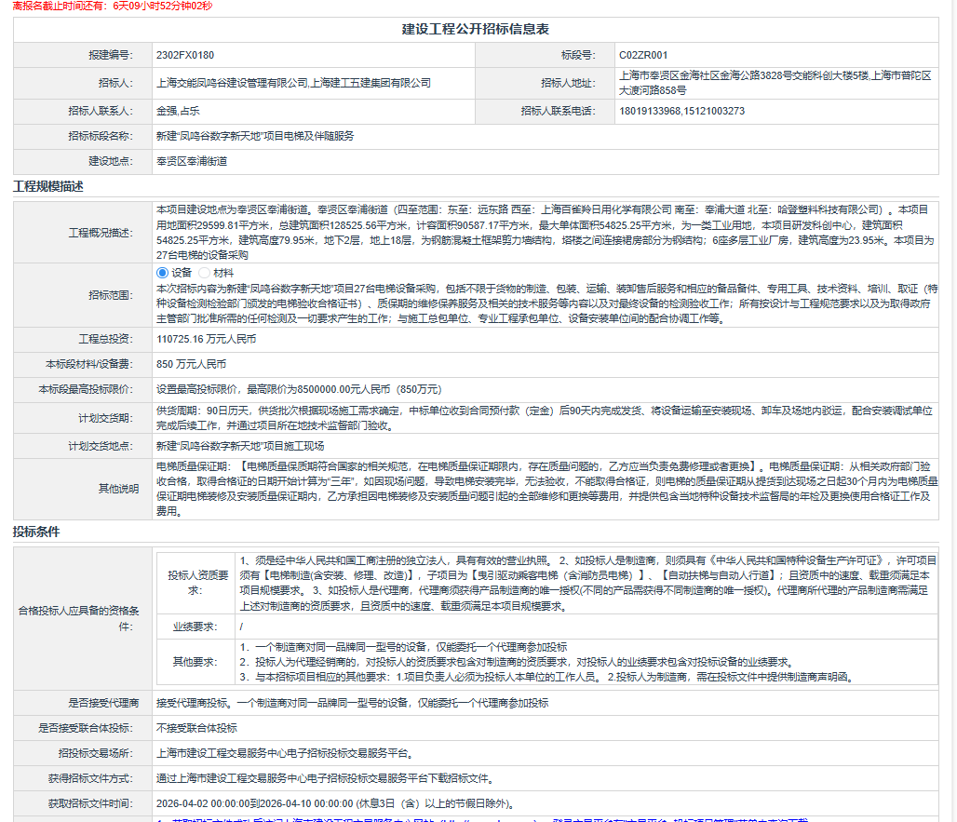957x822 pixels.
Task: Click the 标段号 value C02ZR001
Action: pos(642,56)
